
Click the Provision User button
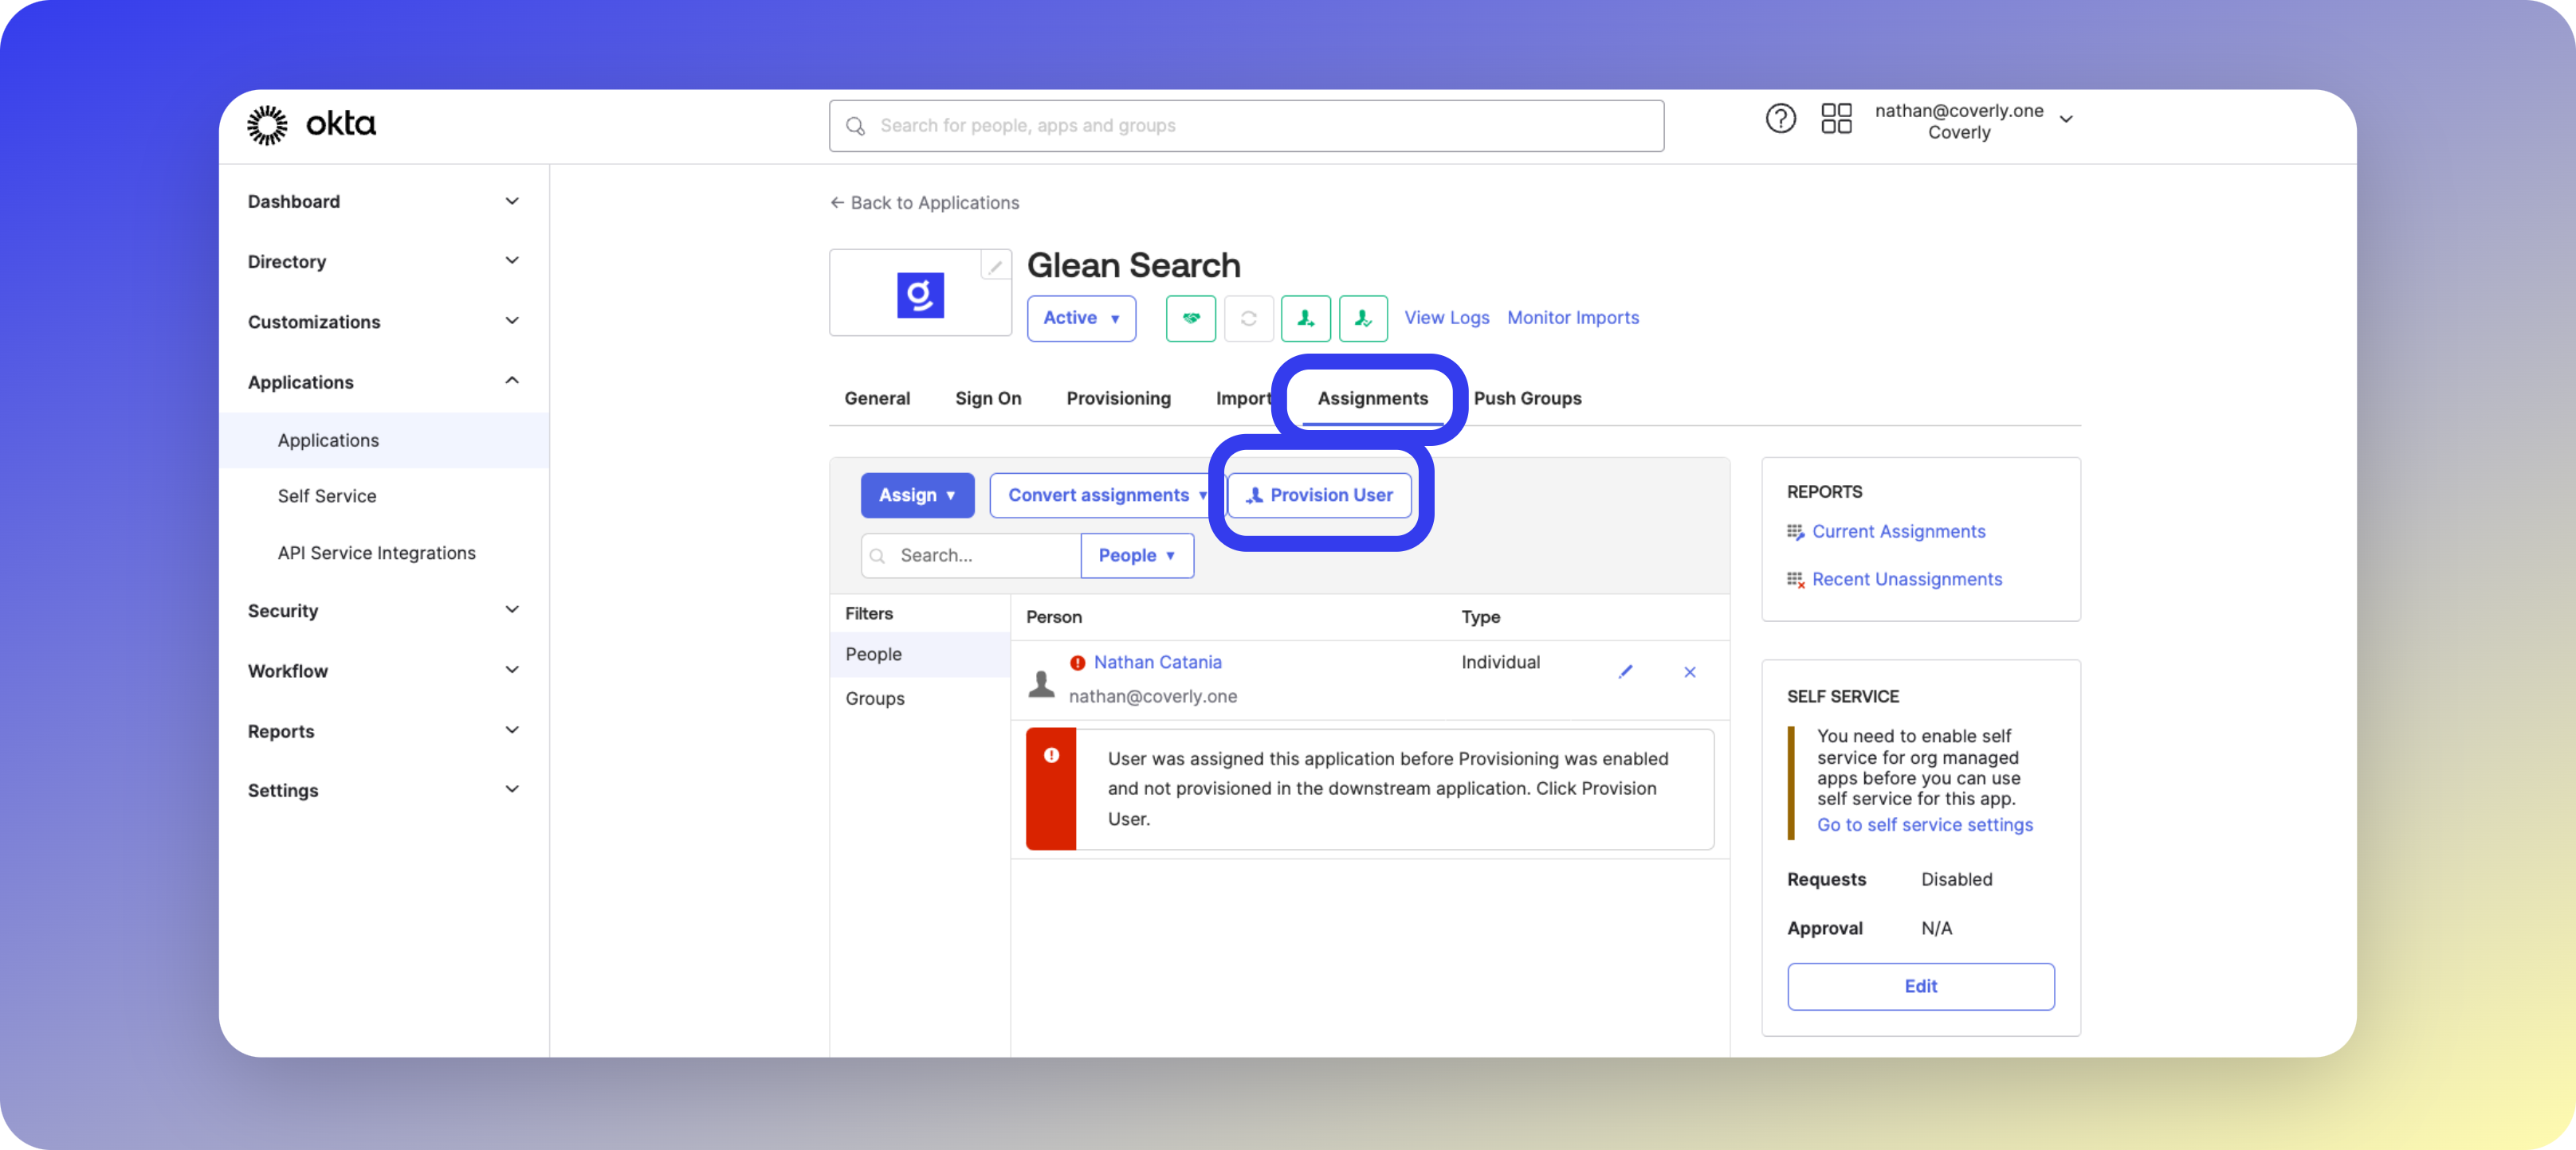tap(1319, 495)
